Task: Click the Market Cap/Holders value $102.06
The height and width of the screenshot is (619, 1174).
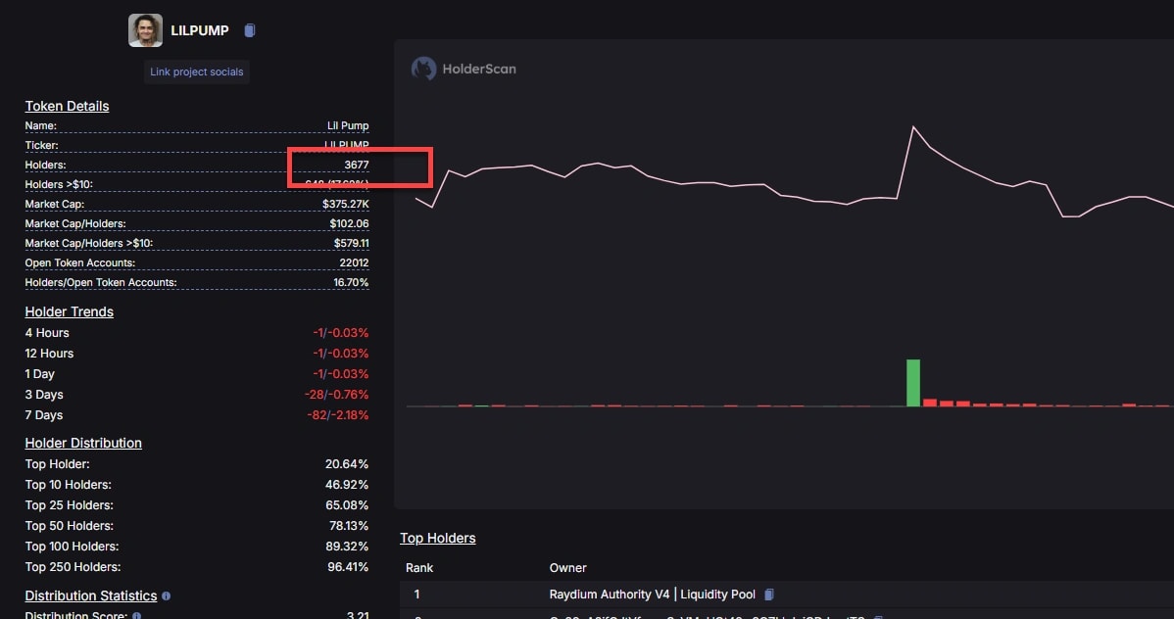Action: point(349,223)
